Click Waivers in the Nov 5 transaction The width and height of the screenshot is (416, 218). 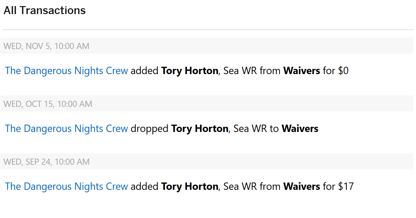302,71
